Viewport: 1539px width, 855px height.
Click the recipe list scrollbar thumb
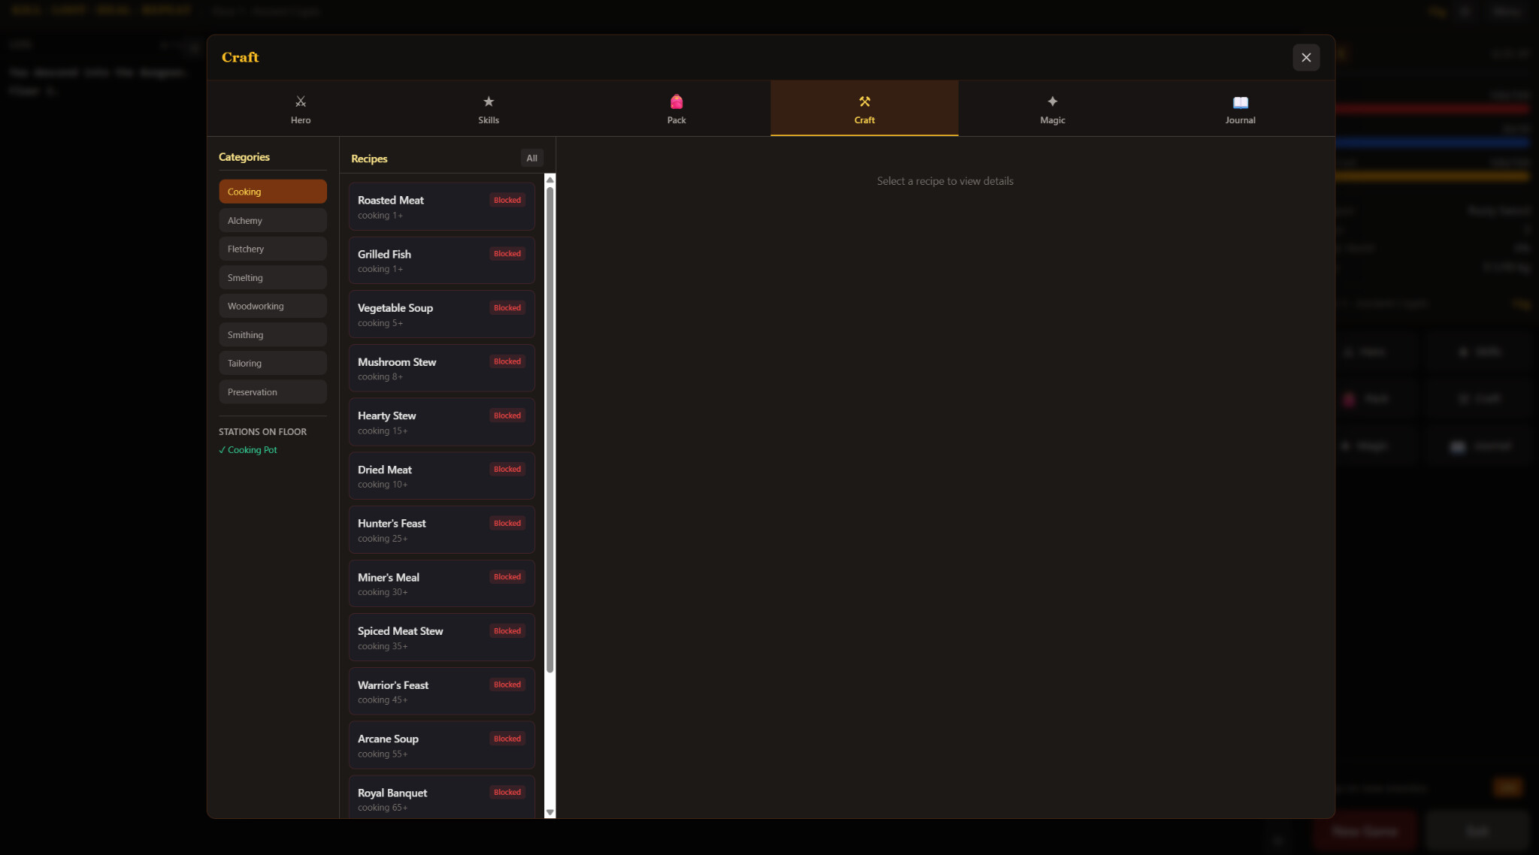pyautogui.click(x=550, y=430)
